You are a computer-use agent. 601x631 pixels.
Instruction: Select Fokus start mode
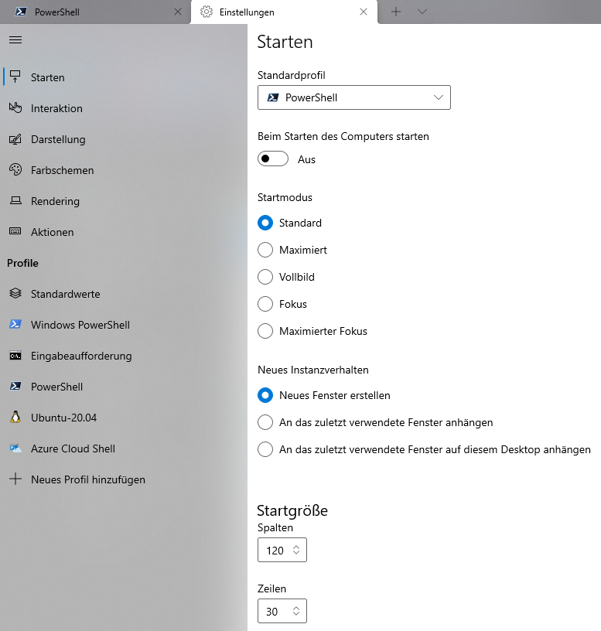(x=265, y=304)
